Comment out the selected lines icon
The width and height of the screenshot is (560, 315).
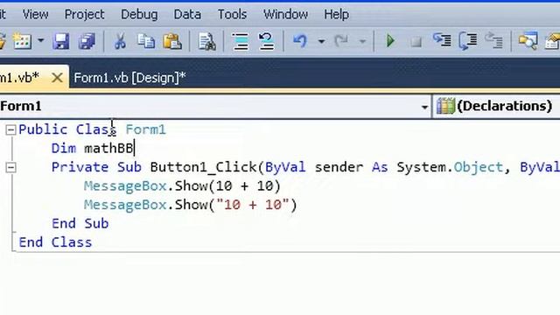[241, 41]
